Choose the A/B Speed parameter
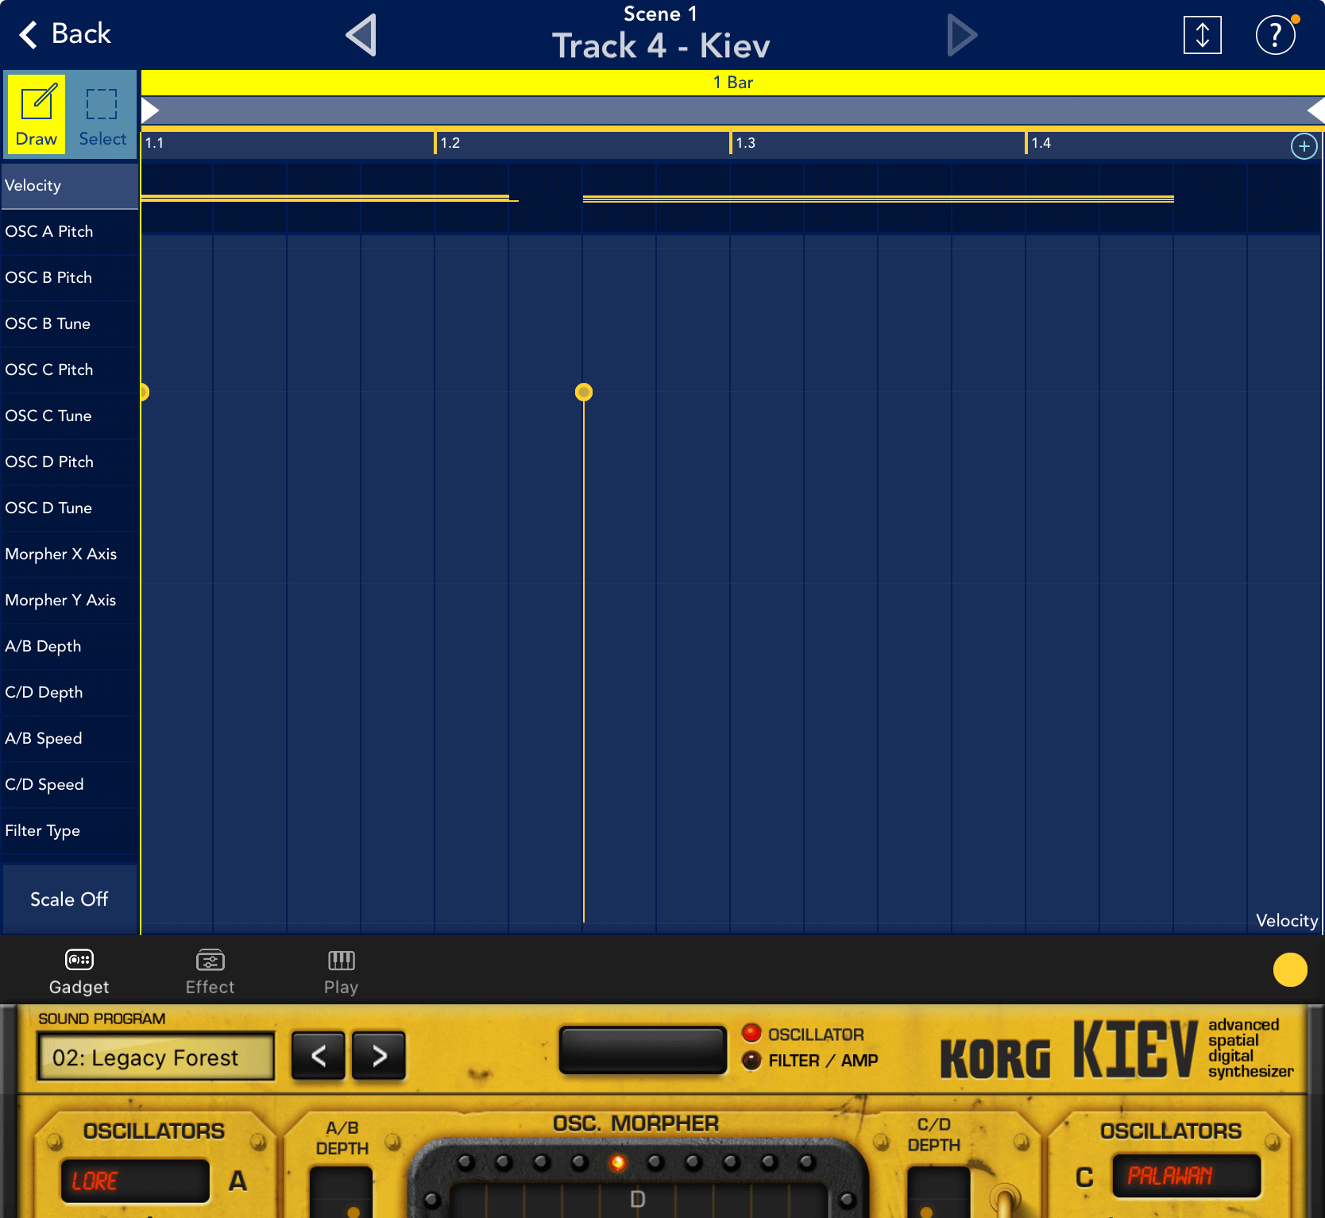Image resolution: width=1325 pixels, height=1218 pixels. click(69, 739)
